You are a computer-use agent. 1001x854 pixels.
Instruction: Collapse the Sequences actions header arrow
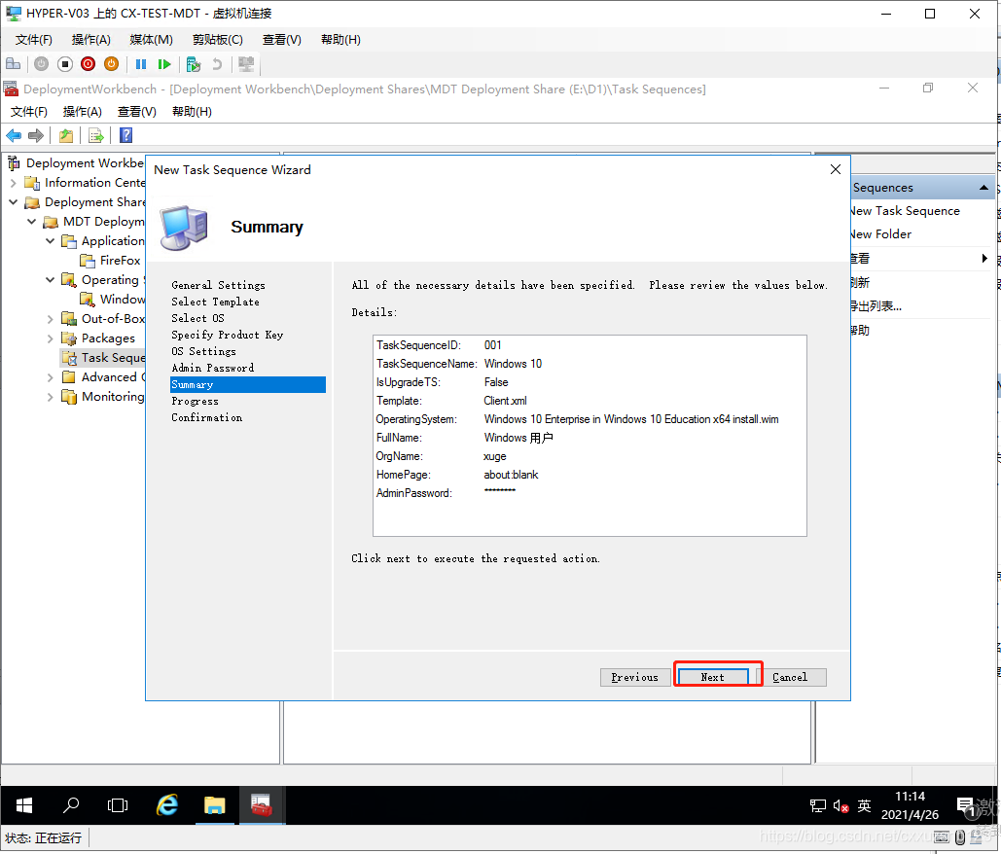pos(983,188)
